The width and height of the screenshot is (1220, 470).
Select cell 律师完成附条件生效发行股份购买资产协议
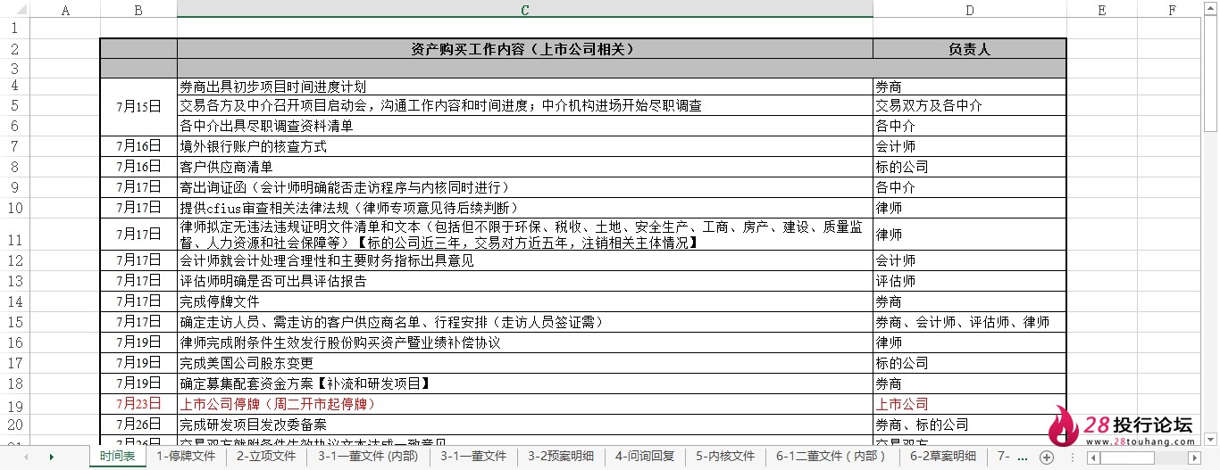pyautogui.click(x=525, y=342)
